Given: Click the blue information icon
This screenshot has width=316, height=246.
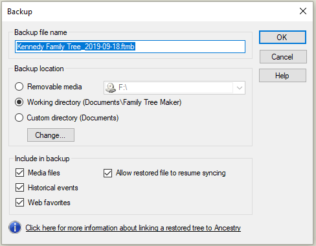Looking at the screenshot, I should (15, 227).
